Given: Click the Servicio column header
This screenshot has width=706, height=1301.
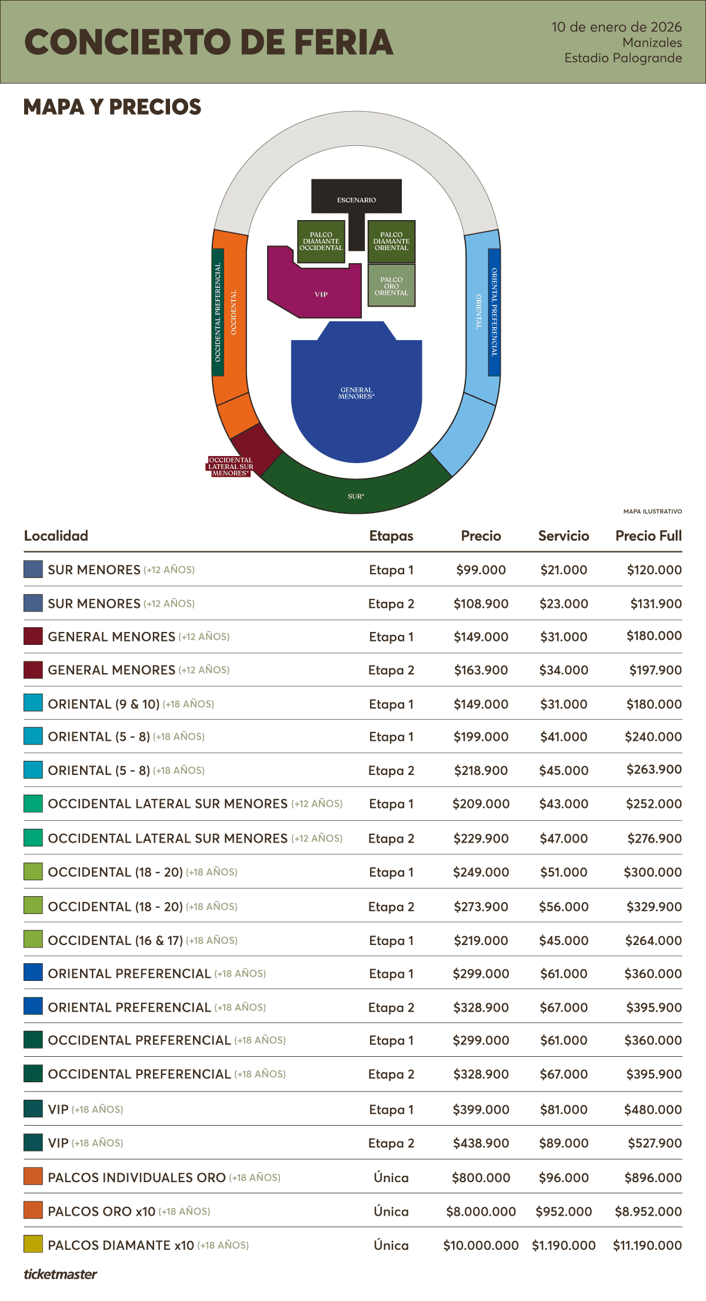Looking at the screenshot, I should (564, 535).
